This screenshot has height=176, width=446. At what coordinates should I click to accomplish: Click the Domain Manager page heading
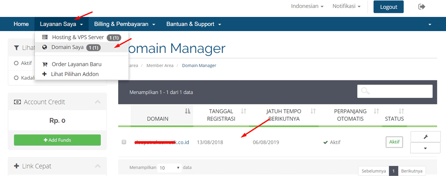pyautogui.click(x=177, y=49)
